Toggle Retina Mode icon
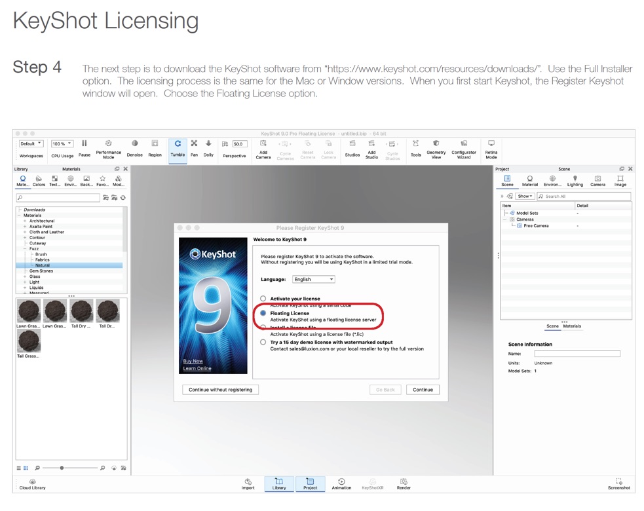 point(491,143)
